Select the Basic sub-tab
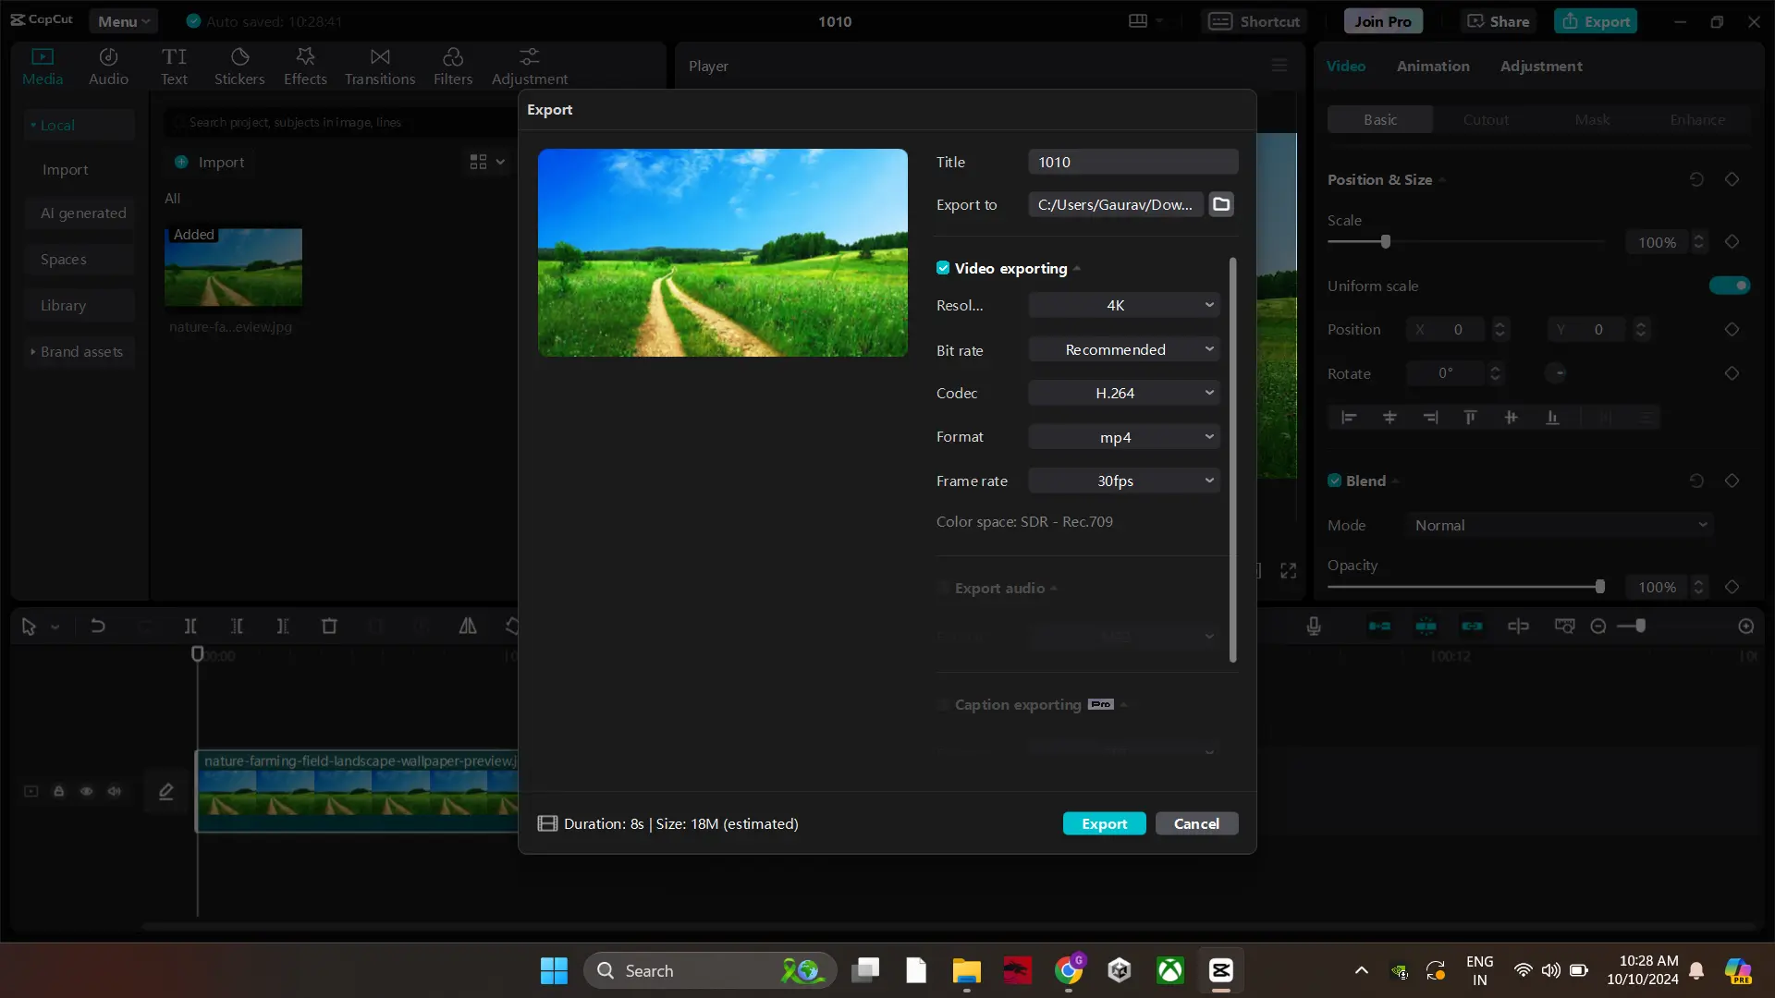1775x998 pixels. [1380, 119]
